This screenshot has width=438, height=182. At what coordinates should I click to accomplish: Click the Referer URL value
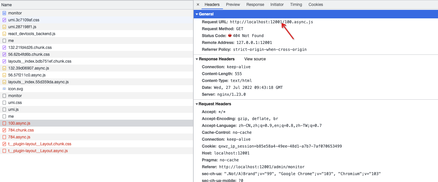click(262, 167)
